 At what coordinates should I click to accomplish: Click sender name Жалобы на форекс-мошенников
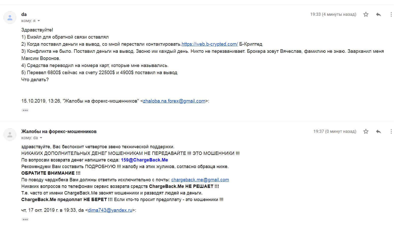tap(59, 132)
